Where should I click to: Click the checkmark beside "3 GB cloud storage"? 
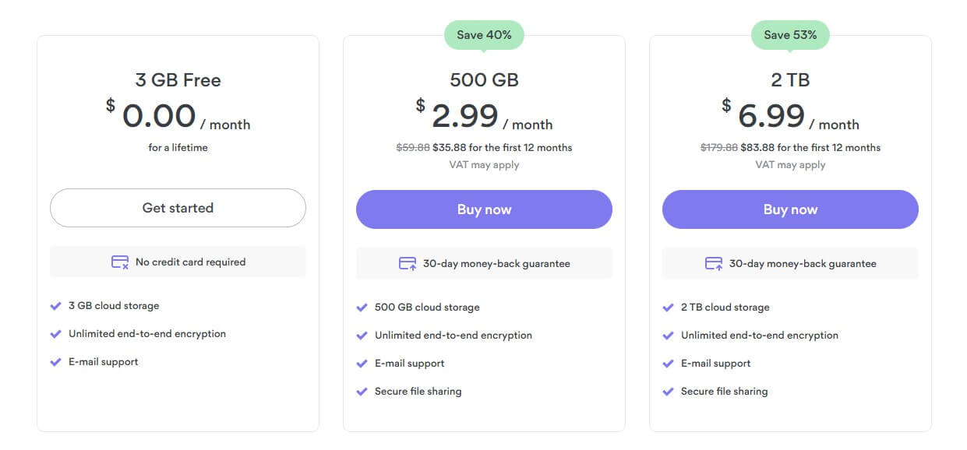coord(57,305)
